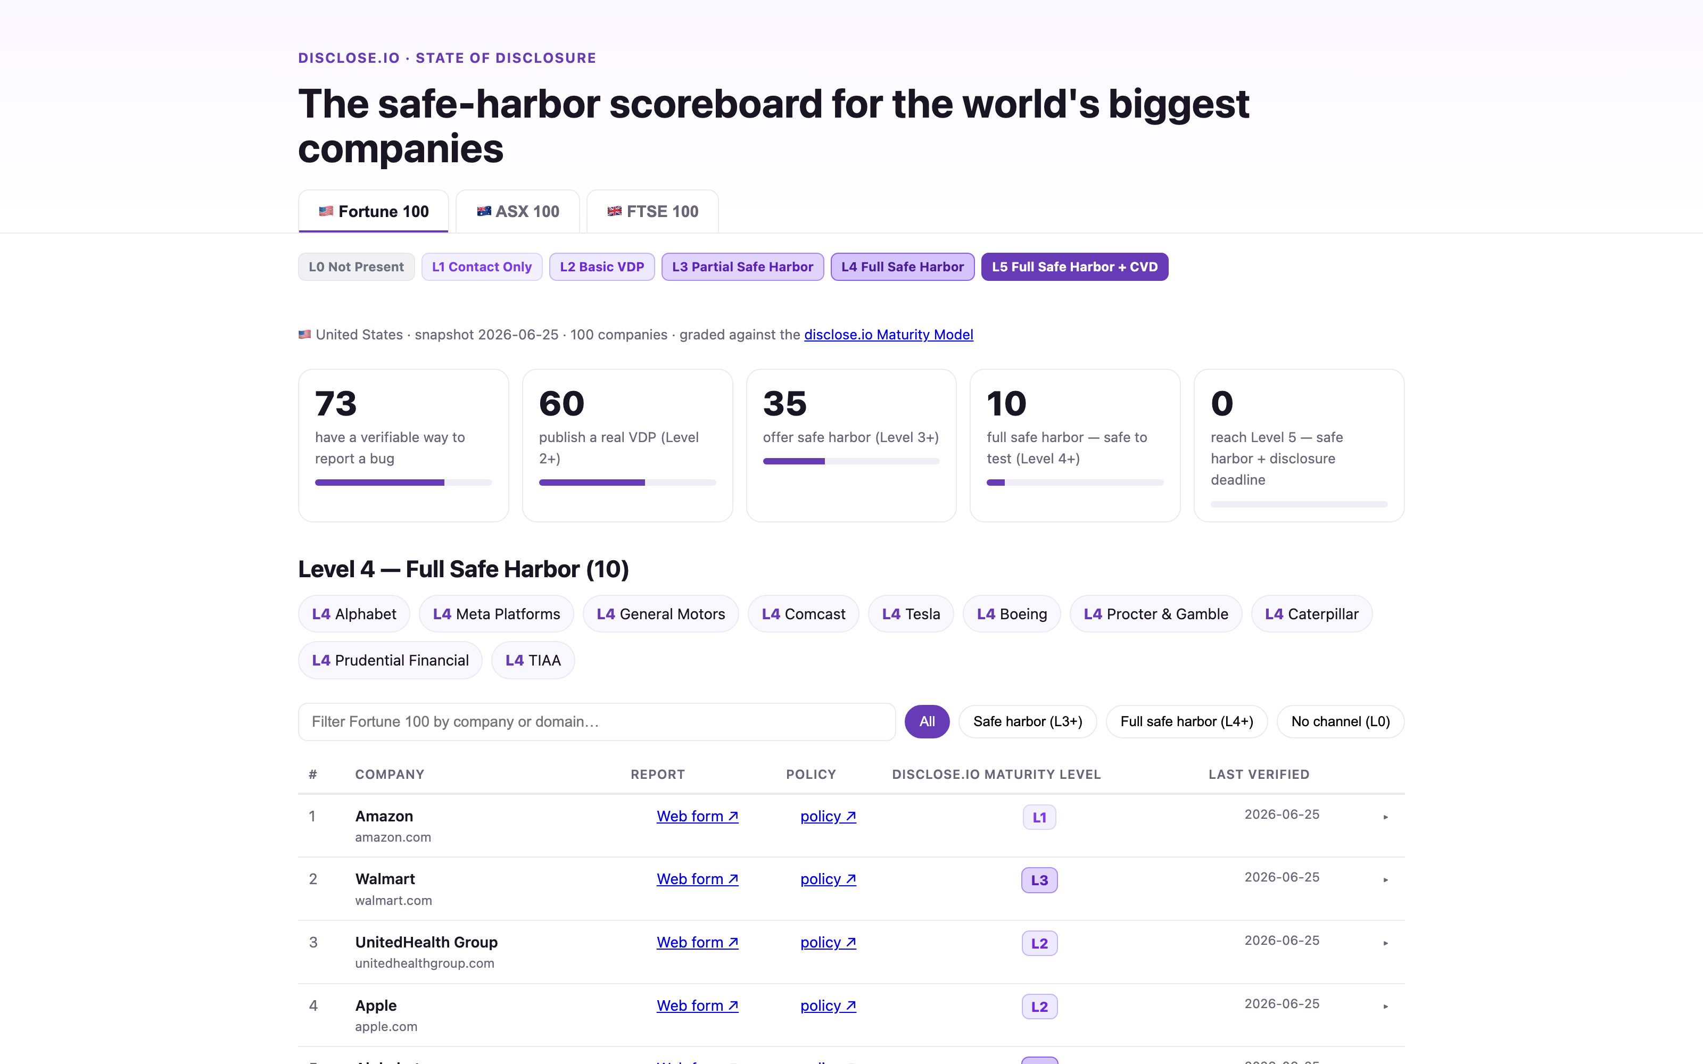Click the L2 Basic VDP legend badge
The width and height of the screenshot is (1703, 1064).
point(602,267)
